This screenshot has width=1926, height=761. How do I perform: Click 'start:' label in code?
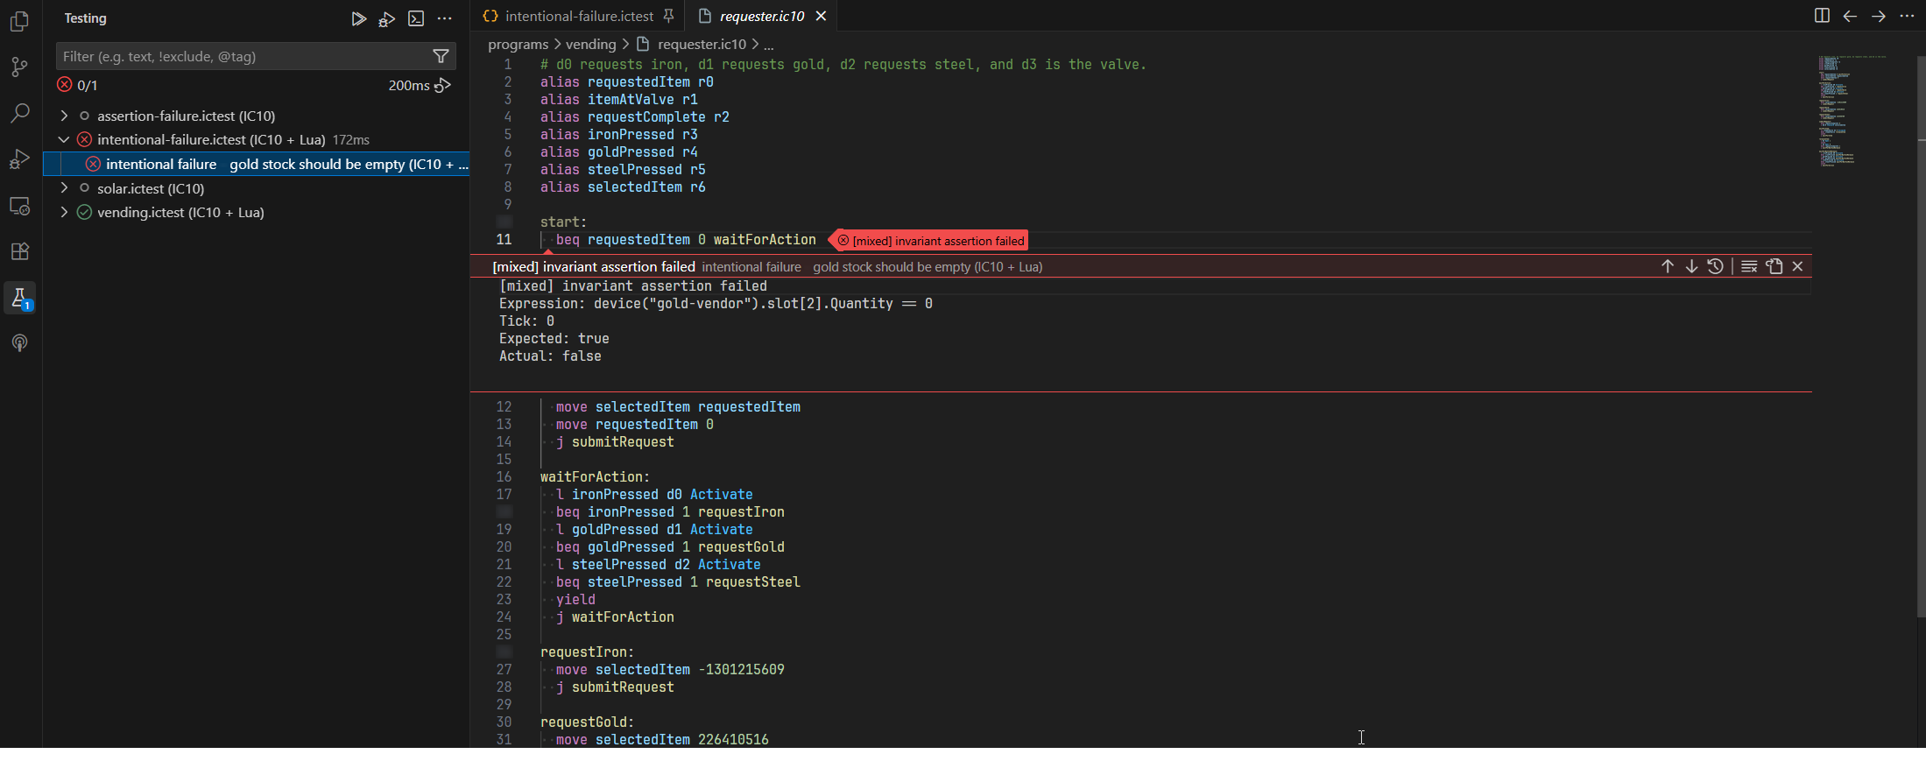pyautogui.click(x=563, y=222)
